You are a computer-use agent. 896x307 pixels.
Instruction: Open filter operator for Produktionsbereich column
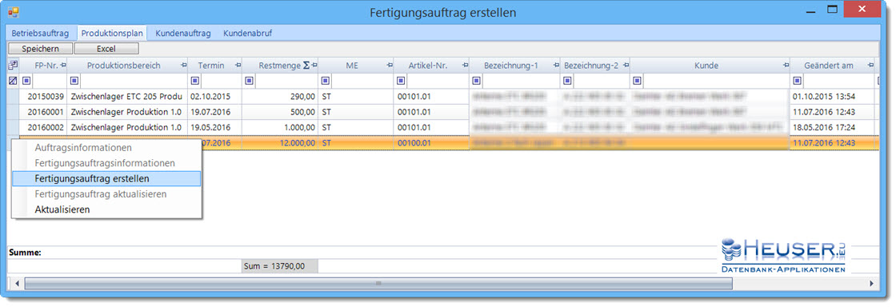coord(74,81)
